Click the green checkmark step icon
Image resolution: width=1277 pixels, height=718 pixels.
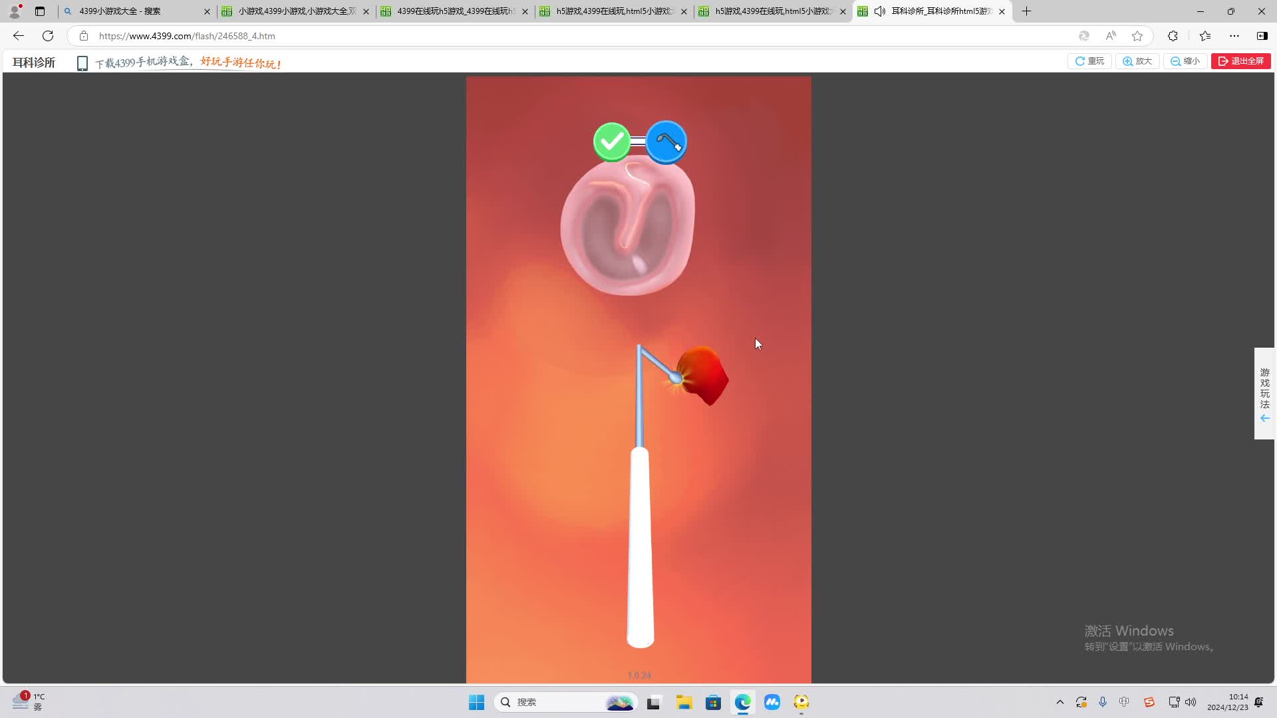[x=611, y=142]
